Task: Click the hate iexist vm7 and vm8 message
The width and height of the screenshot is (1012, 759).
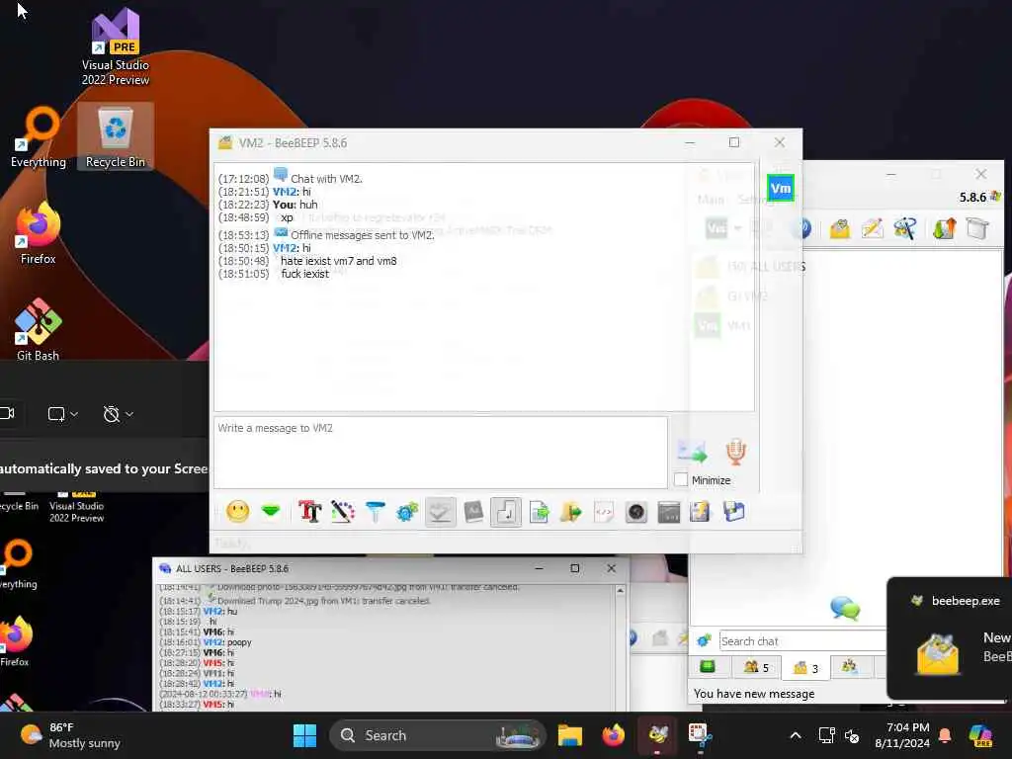Action: (x=339, y=261)
